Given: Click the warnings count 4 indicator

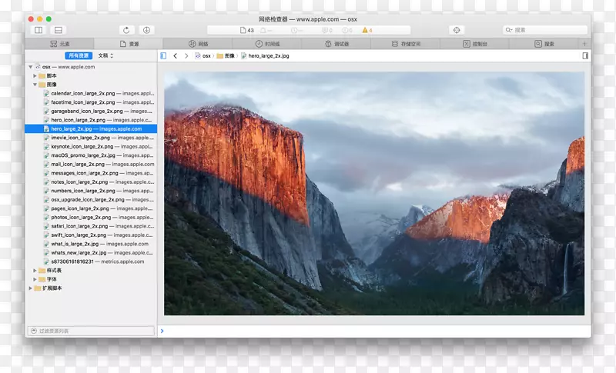Looking at the screenshot, I should (x=367, y=30).
